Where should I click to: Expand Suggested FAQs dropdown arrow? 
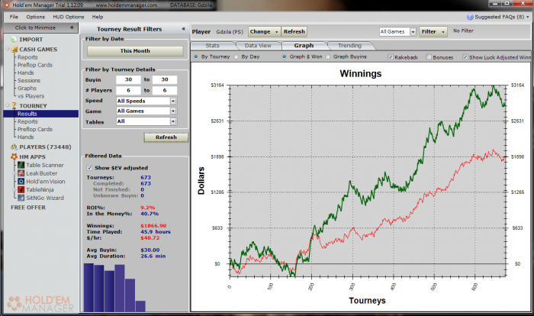(x=528, y=17)
